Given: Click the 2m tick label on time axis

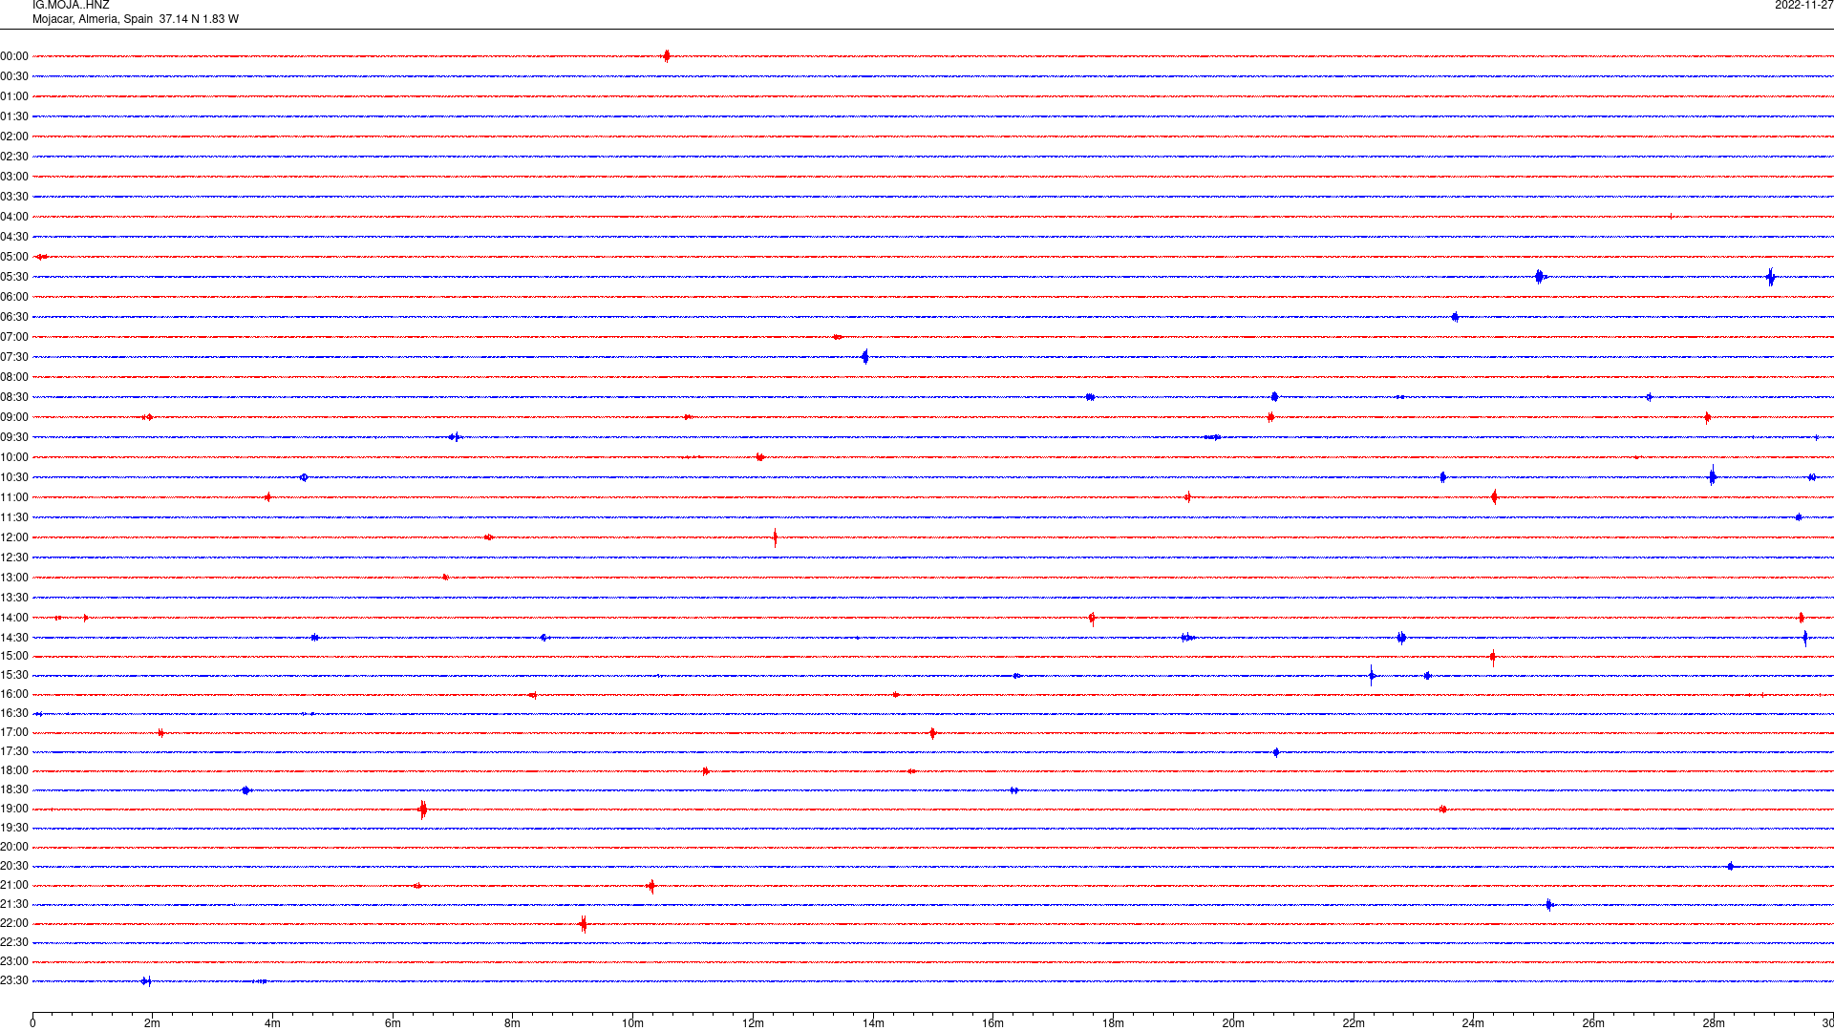Looking at the screenshot, I should 152,1023.
